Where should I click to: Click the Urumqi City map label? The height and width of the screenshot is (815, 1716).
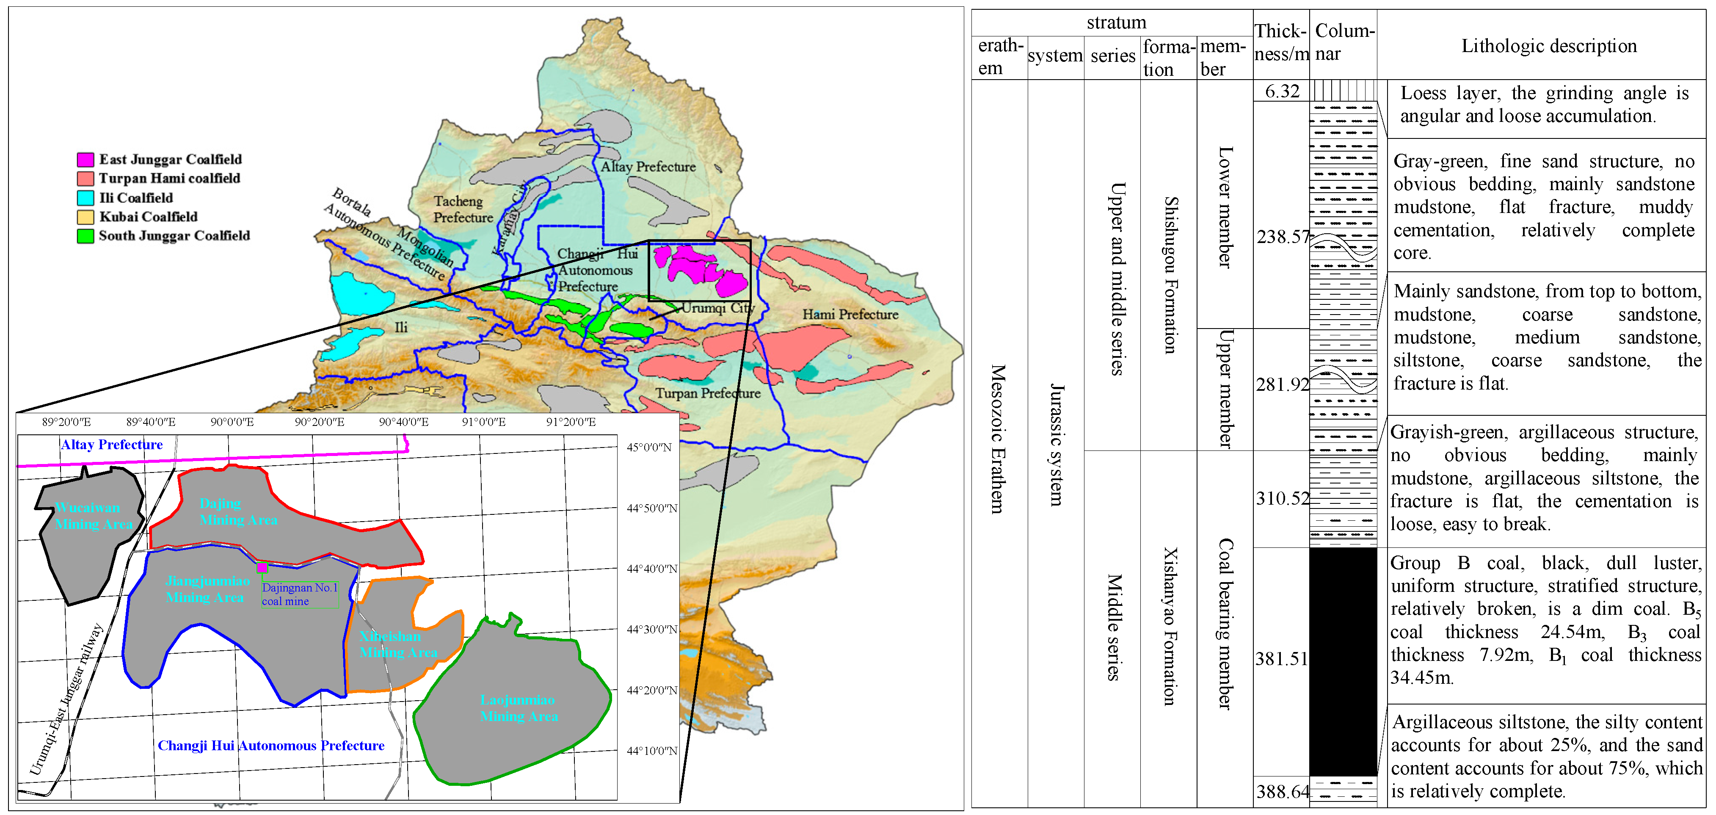tap(718, 309)
